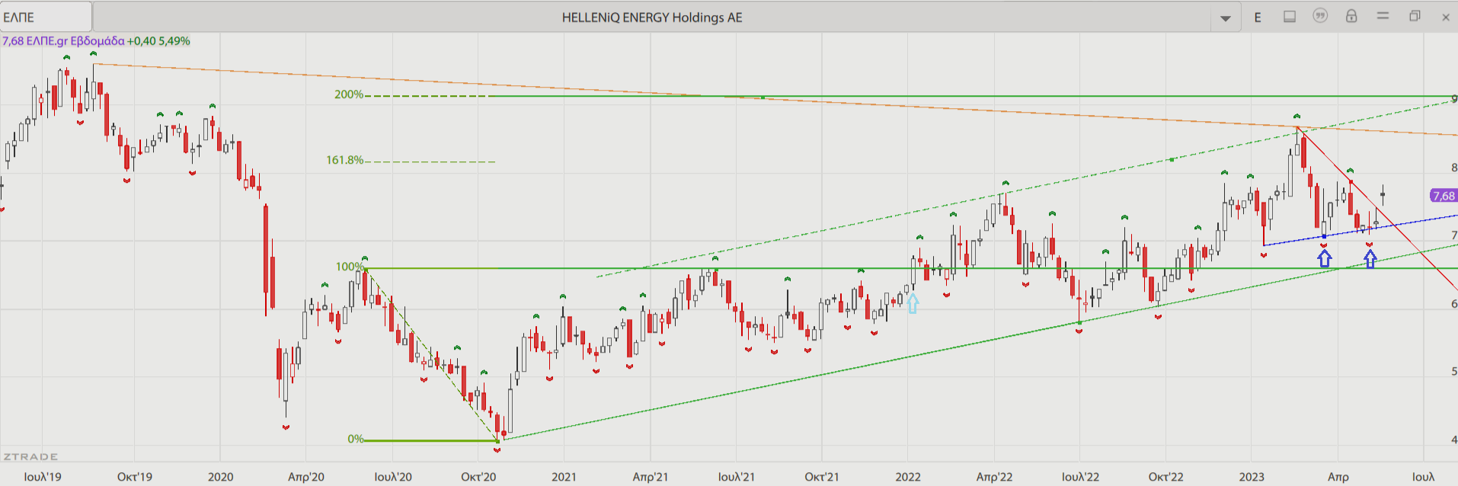Click the restore window icon

tap(1415, 16)
